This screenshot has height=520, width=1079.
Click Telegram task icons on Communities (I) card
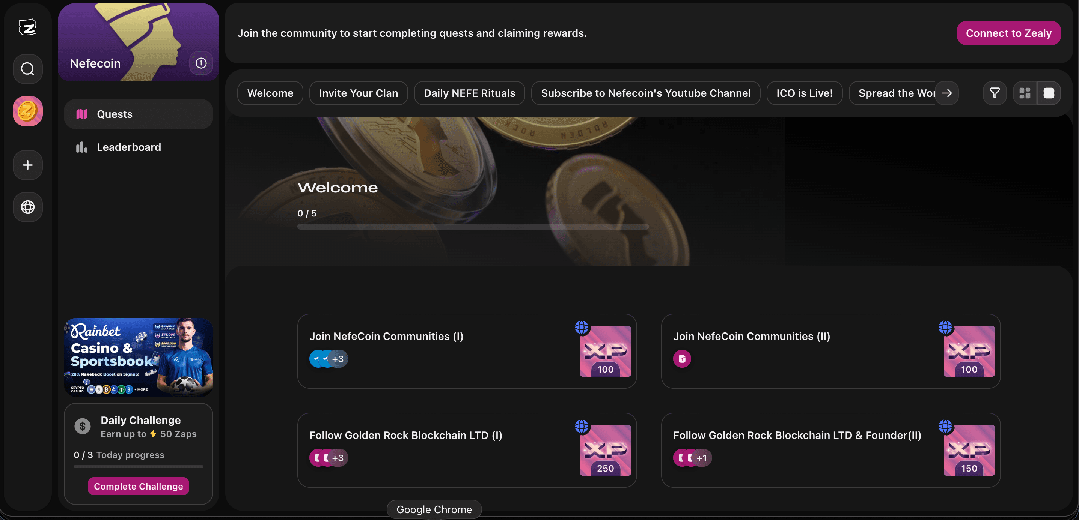[329, 359]
